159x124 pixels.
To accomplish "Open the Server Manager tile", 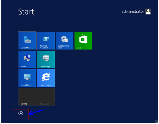I will 27,40.
